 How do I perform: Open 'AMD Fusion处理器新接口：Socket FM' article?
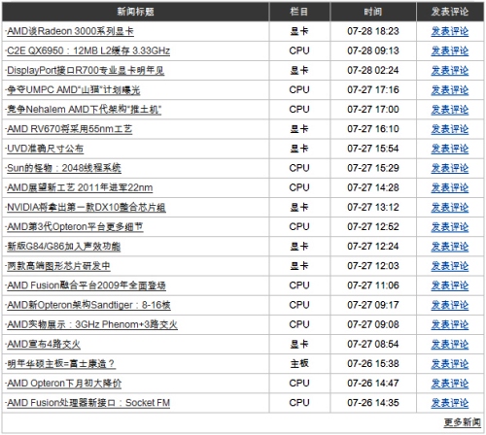tap(88, 403)
